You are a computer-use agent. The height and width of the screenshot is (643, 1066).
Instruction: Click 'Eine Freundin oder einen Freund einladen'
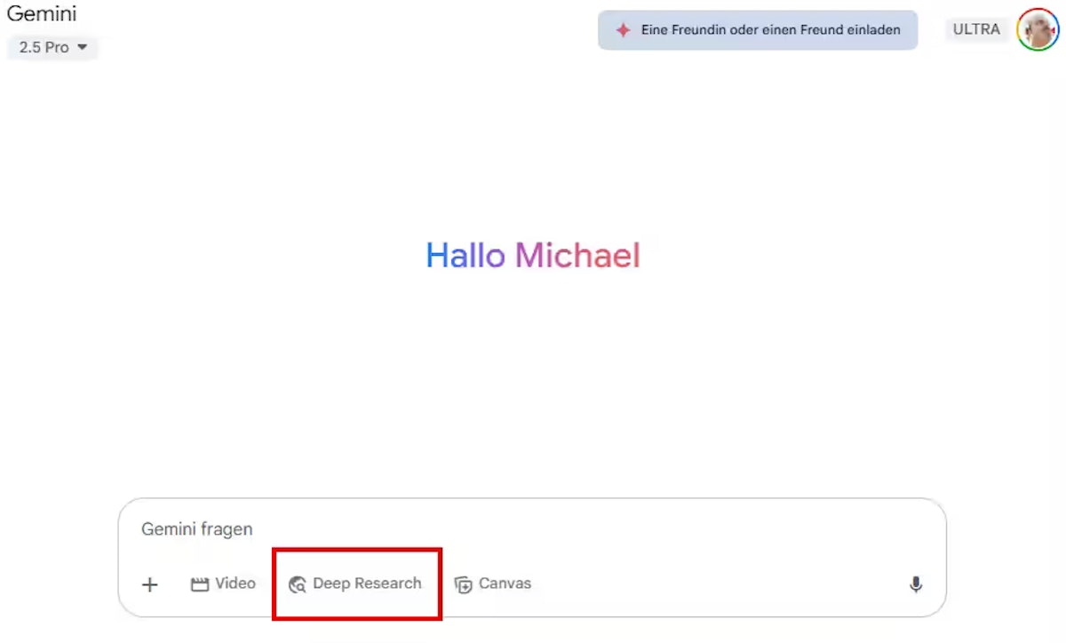758,30
